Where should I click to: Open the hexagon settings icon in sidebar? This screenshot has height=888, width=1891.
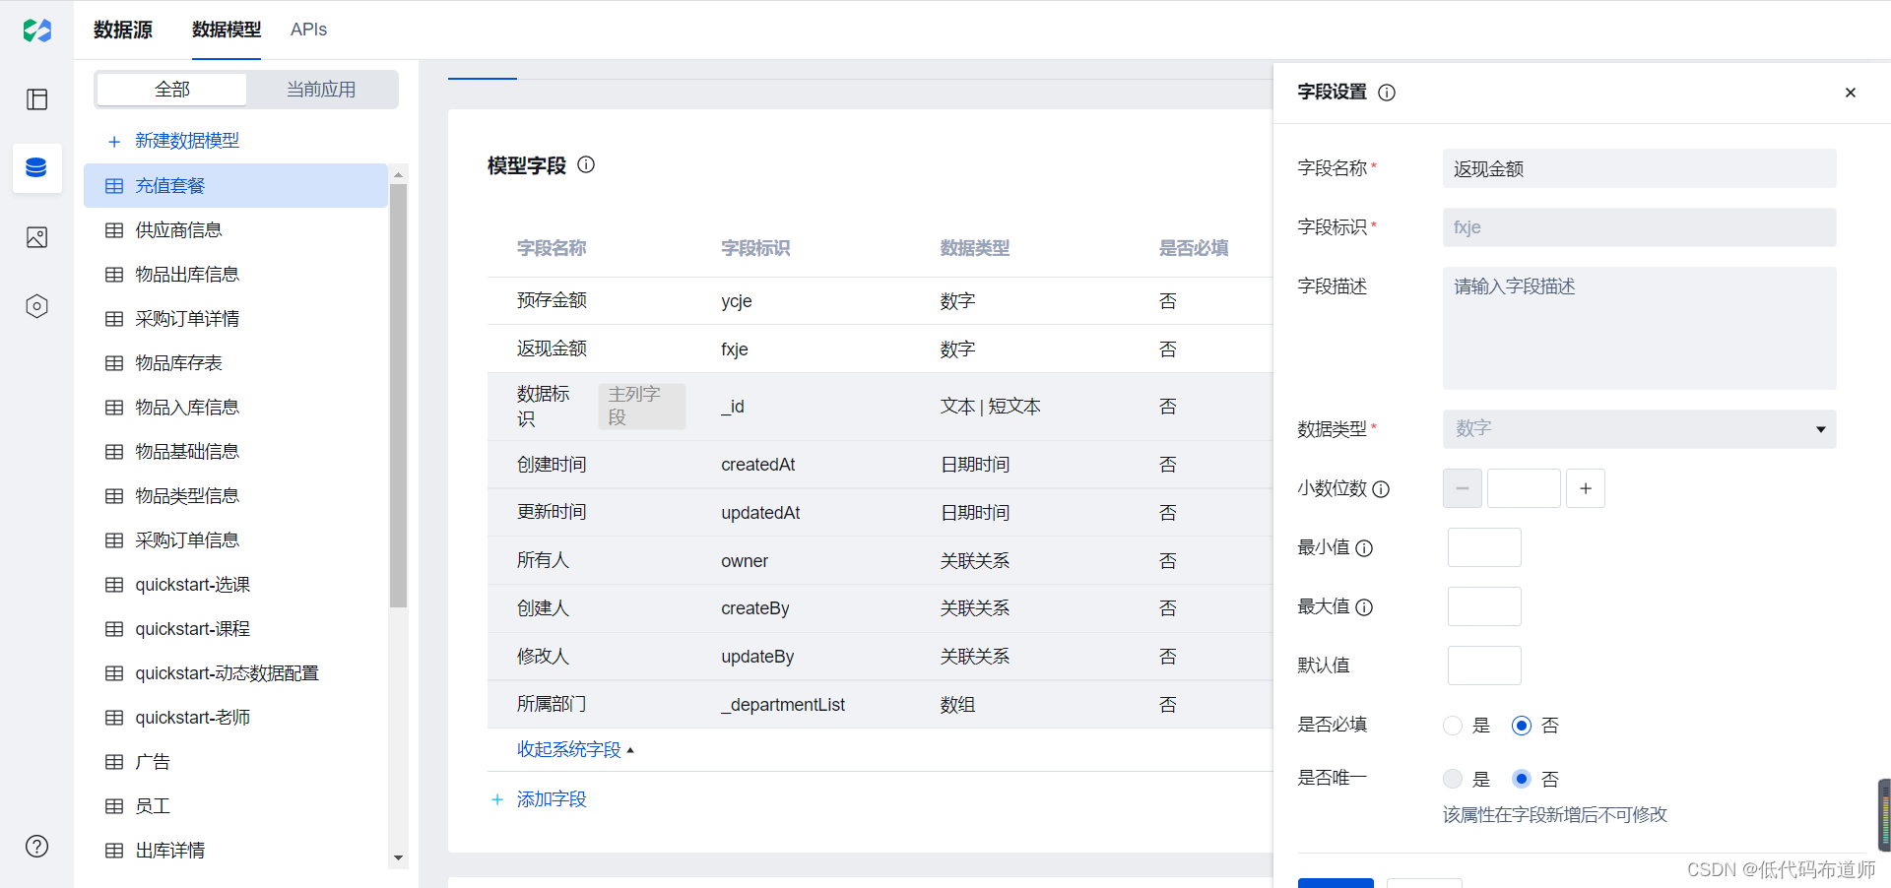point(37,306)
